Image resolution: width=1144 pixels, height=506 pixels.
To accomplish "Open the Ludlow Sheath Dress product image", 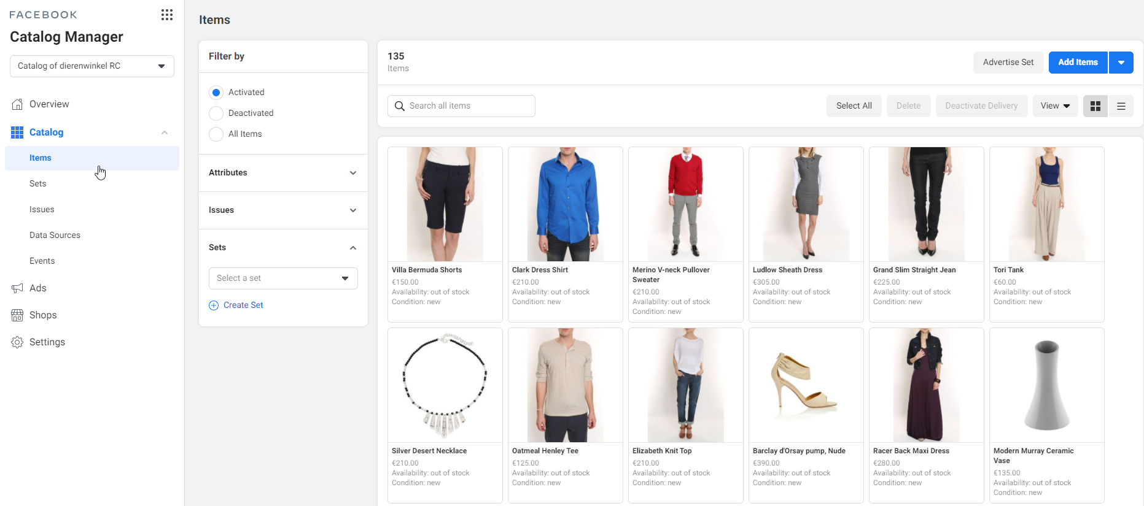I will pyautogui.click(x=806, y=204).
